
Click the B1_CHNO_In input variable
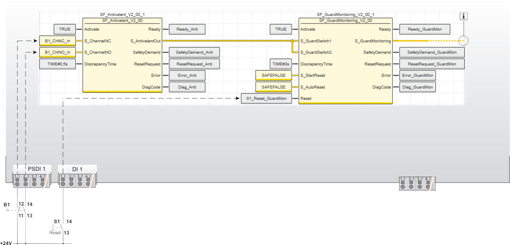(57, 52)
